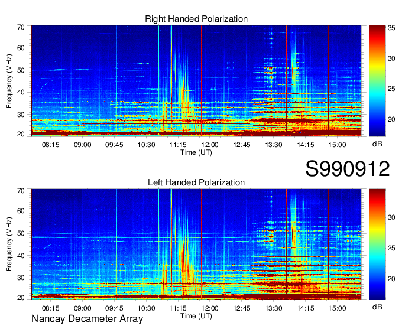Click Time (UT) label of right-handed plot
Viewport: 402px width, 326px height.
point(196,152)
